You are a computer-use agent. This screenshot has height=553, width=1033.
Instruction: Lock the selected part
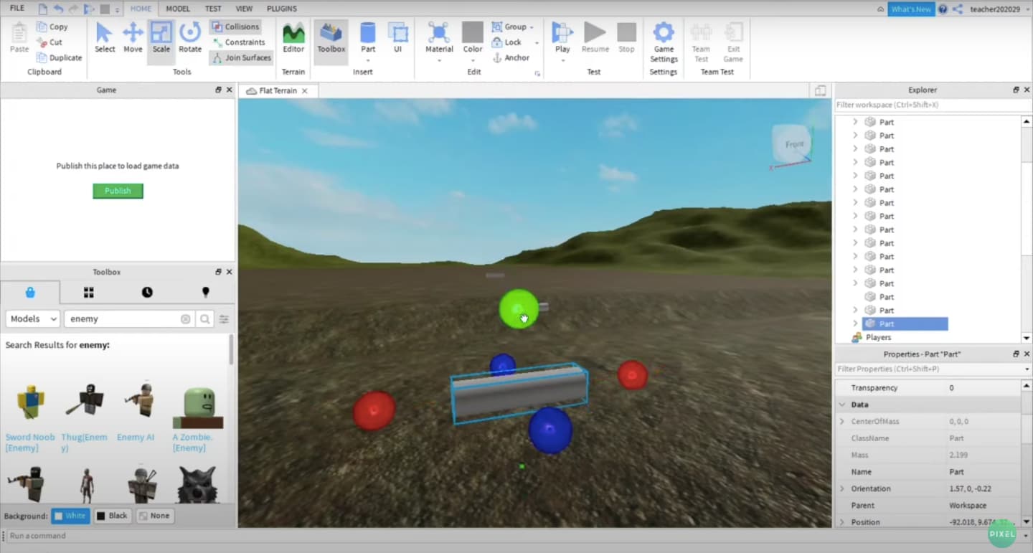pos(506,42)
